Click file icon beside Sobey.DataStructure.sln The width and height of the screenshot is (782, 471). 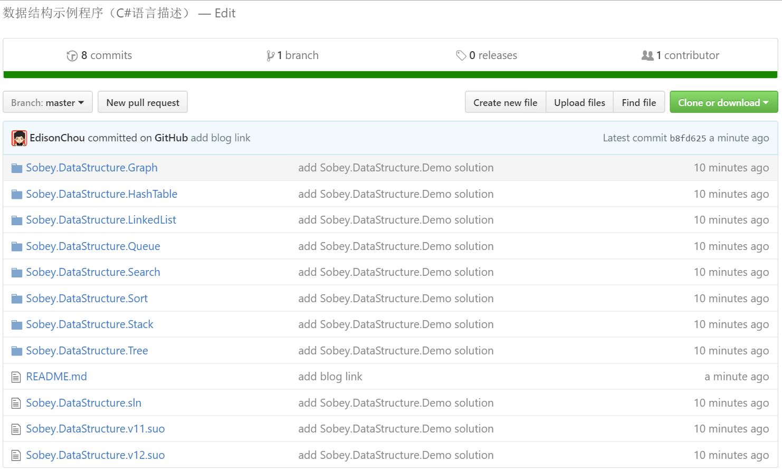click(16, 403)
